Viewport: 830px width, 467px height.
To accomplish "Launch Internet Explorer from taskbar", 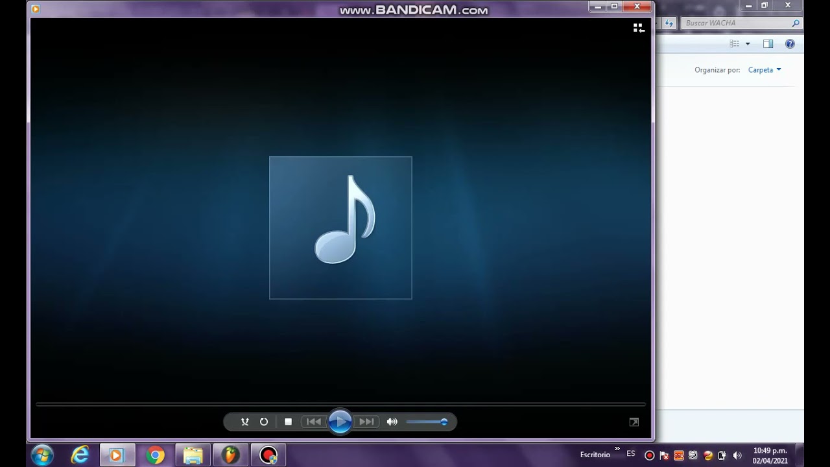I will point(80,455).
